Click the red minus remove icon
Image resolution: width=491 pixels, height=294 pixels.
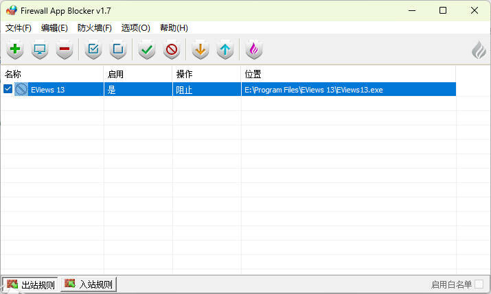(x=65, y=49)
